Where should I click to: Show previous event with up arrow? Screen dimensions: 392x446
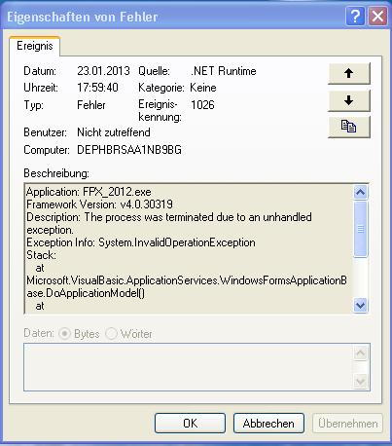point(349,73)
